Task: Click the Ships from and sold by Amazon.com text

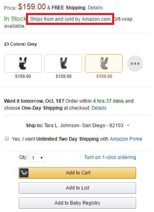Action: [x=71, y=19]
